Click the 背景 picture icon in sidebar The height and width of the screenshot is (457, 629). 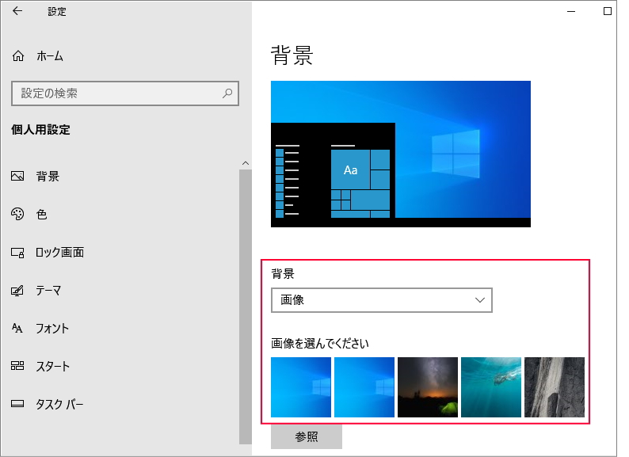click(17, 177)
